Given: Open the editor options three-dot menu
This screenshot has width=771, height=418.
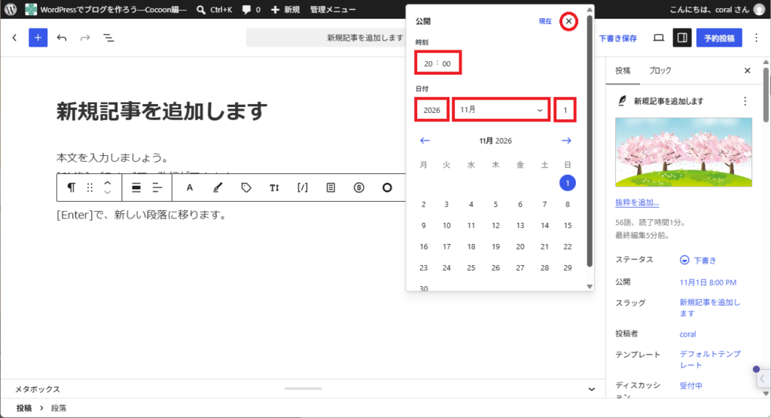Looking at the screenshot, I should pos(756,38).
